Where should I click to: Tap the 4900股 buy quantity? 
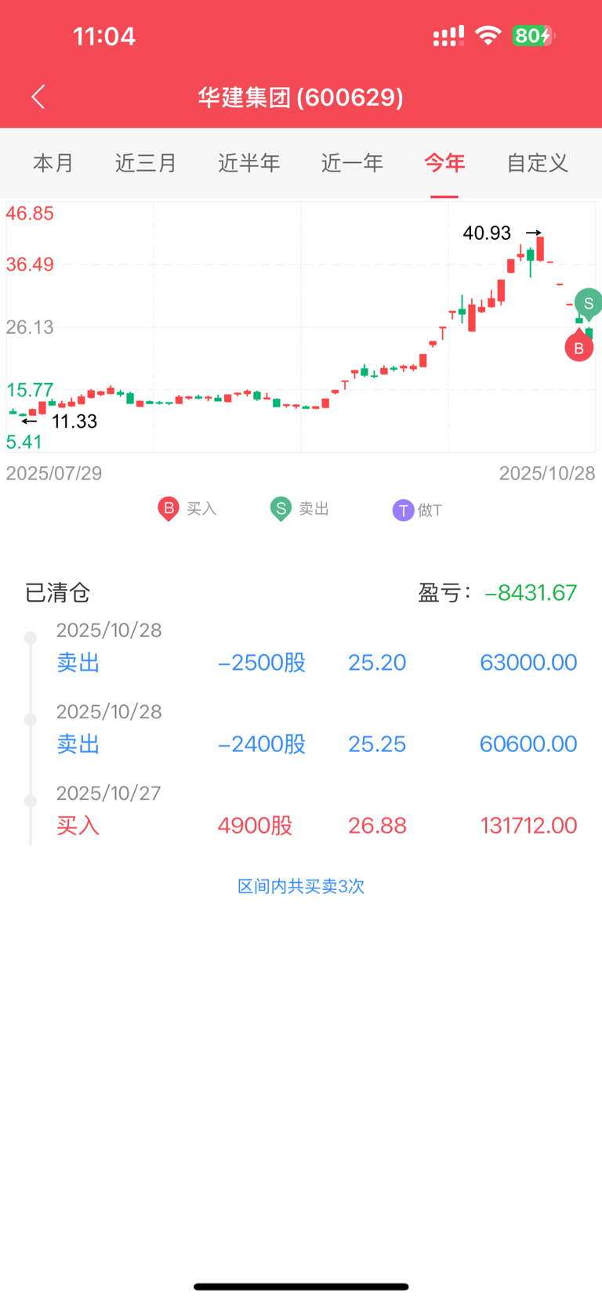click(255, 826)
